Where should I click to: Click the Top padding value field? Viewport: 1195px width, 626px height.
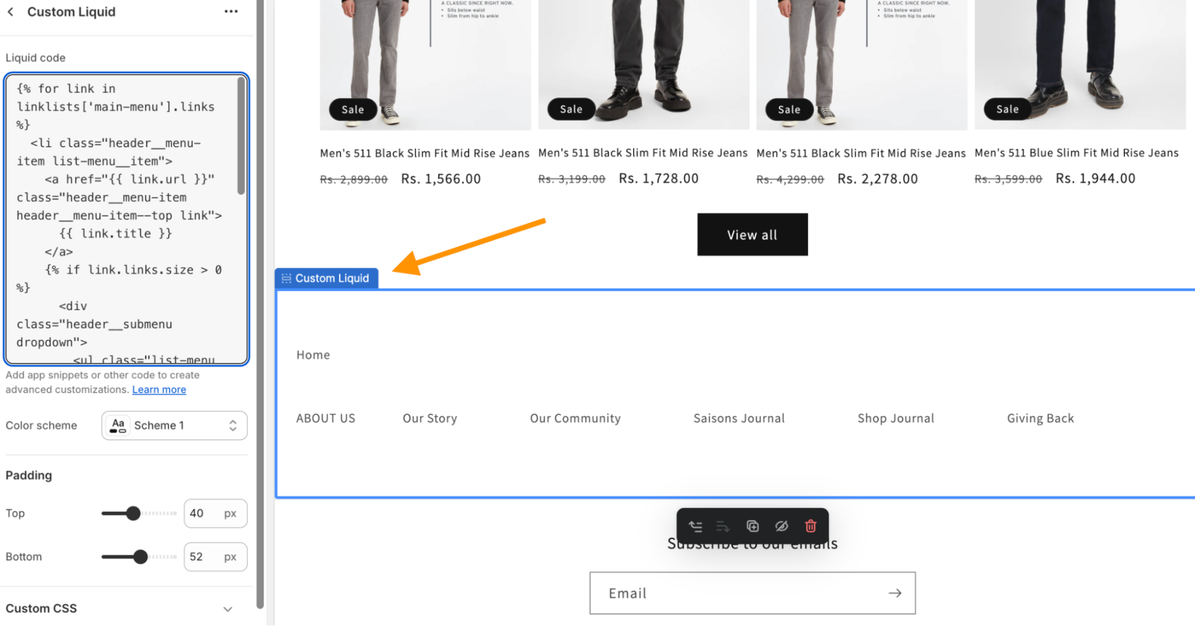coord(215,513)
